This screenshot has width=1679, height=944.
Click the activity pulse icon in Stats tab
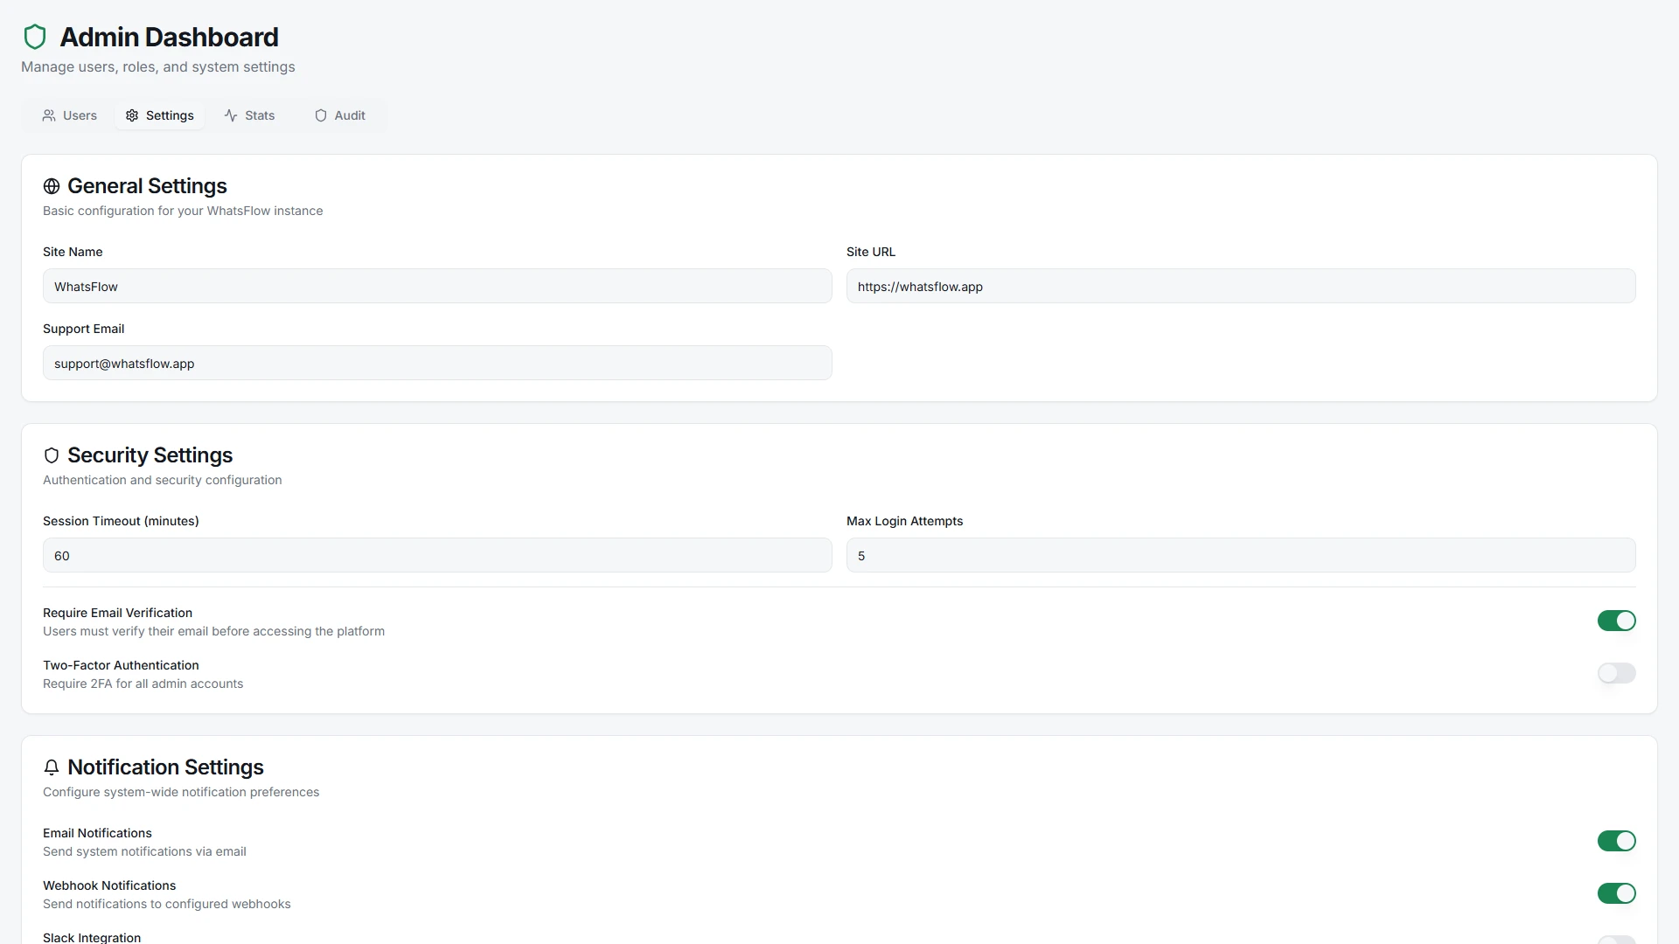click(231, 115)
